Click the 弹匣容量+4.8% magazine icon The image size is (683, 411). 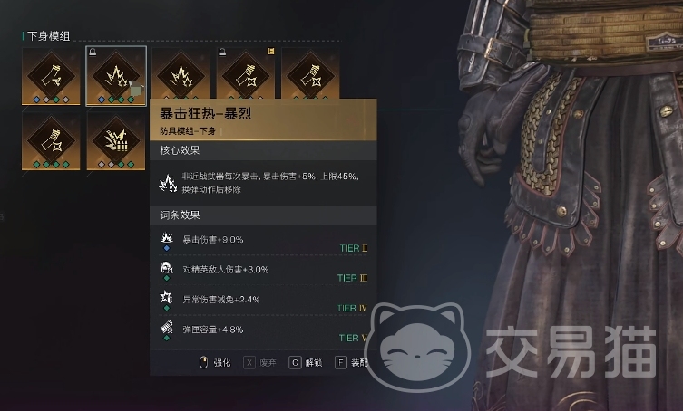coord(166,327)
